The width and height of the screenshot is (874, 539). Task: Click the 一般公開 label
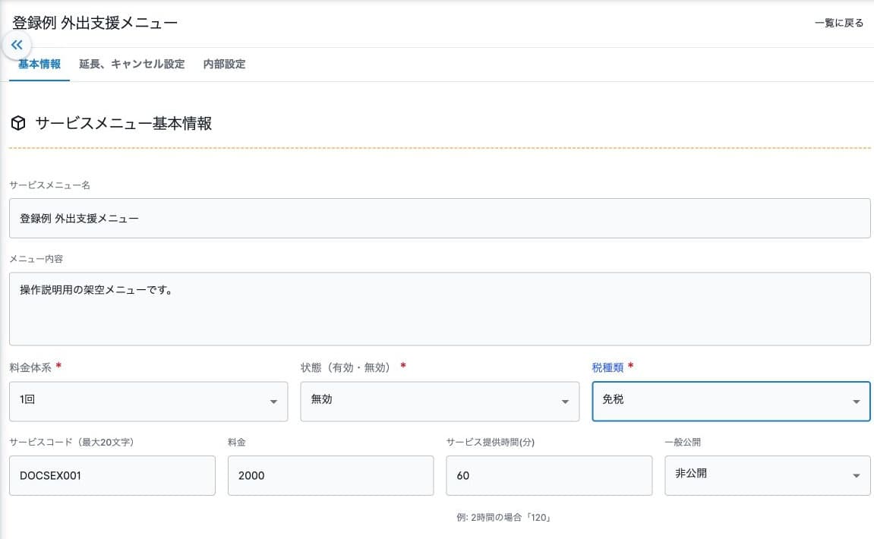pyautogui.click(x=683, y=442)
